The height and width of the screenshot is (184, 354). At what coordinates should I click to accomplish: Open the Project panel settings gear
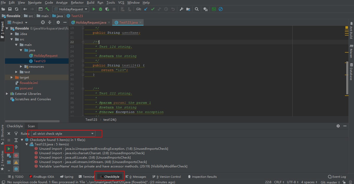[58, 23]
